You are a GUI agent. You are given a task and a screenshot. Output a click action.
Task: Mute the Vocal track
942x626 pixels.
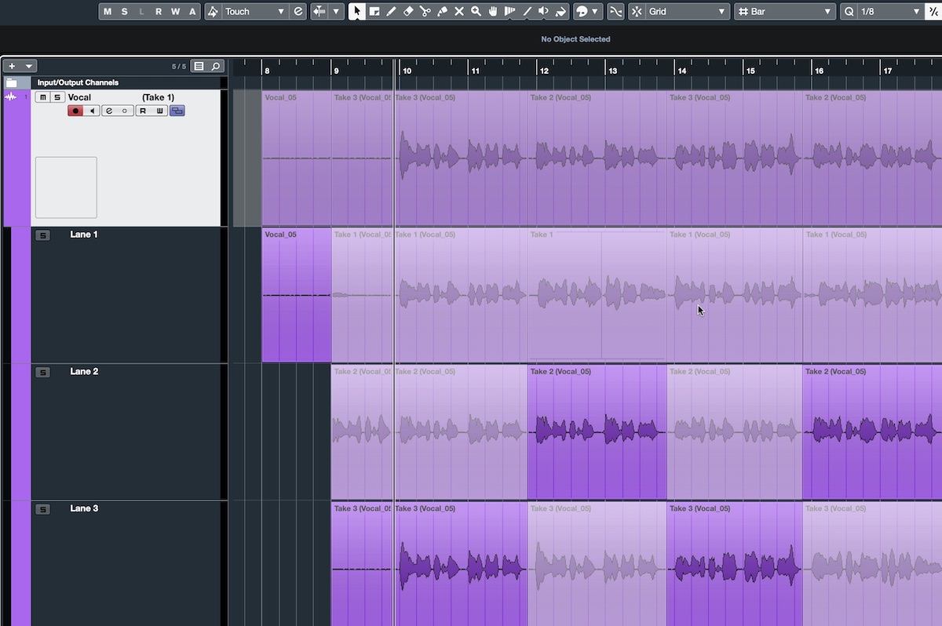(43, 97)
